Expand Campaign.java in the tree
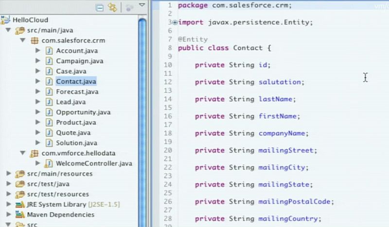Viewport: 389px width, 227px height. pos(38,61)
